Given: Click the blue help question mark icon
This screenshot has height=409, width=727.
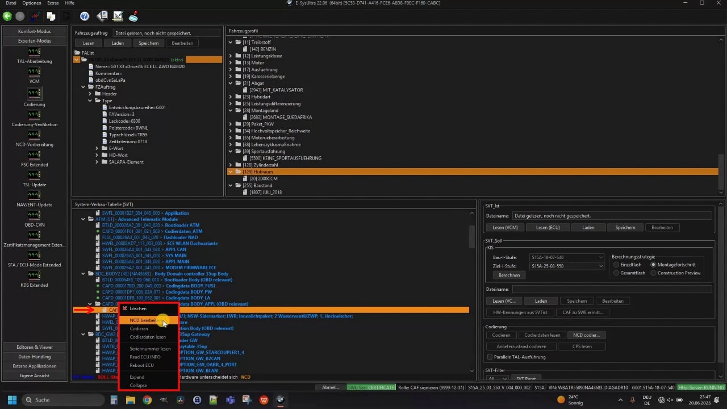Looking at the screenshot, I should (x=84, y=16).
